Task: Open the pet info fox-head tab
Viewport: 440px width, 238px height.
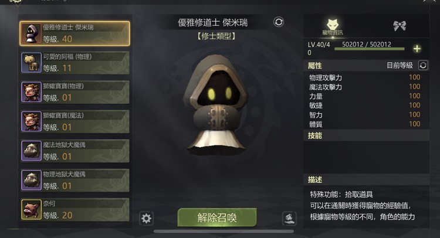Action: 333,27
